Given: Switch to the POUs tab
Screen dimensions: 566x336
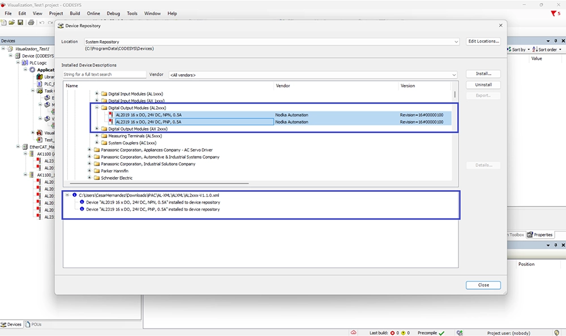Looking at the screenshot, I should tap(33, 325).
